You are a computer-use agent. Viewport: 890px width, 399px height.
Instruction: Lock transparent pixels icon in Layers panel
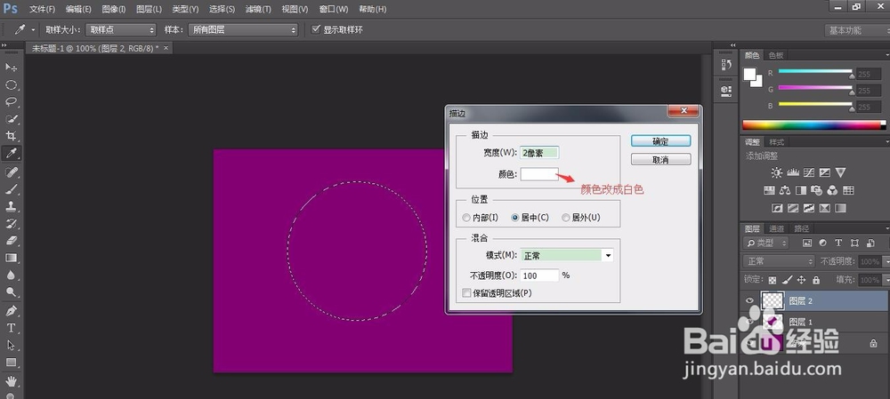pyautogui.click(x=772, y=280)
